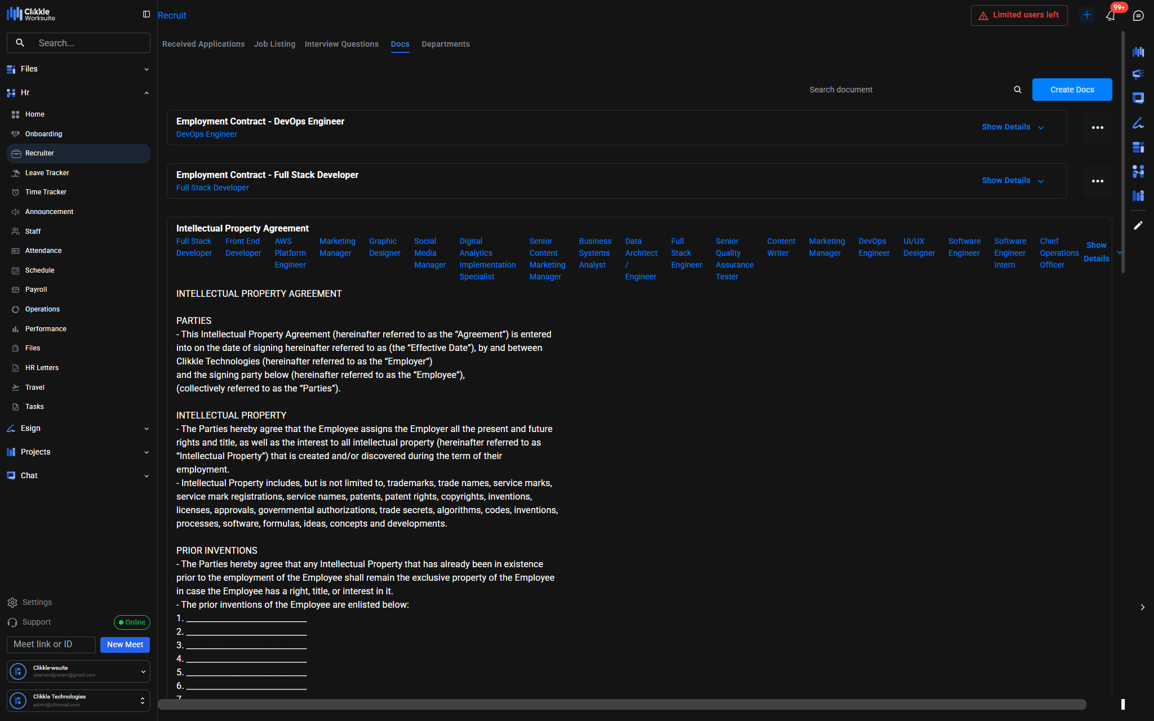Screen dimensions: 1154x721
Task: Click the search magnifier beside Search document
Action: point(1018,90)
